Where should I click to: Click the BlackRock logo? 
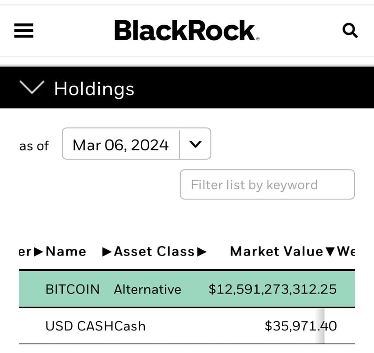pyautogui.click(x=186, y=31)
